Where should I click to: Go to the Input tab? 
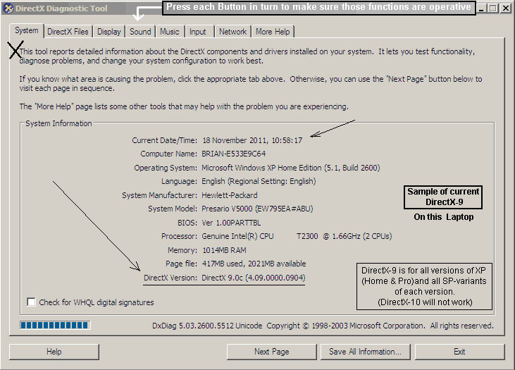198,32
